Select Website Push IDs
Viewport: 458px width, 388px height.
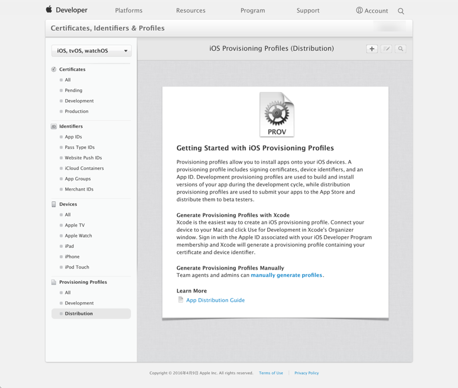click(83, 157)
